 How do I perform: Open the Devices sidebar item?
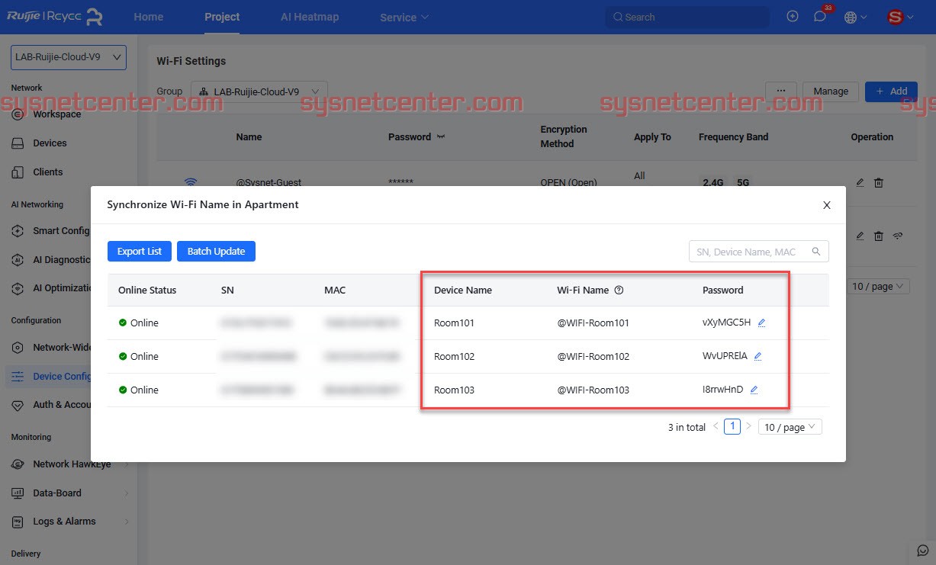[x=50, y=143]
